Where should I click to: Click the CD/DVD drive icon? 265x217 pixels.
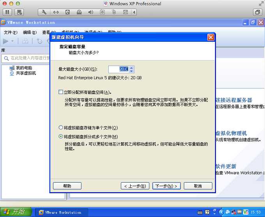click(79, 12)
